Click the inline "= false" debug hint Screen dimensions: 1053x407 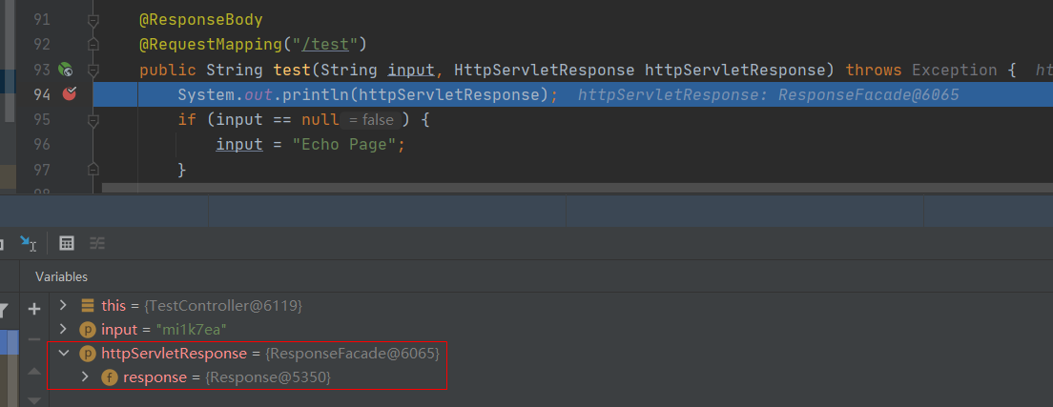click(x=371, y=120)
